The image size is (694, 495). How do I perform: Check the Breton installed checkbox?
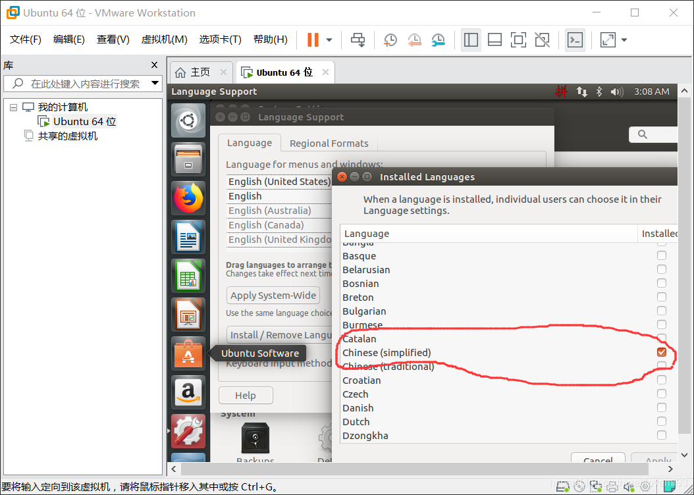[662, 296]
